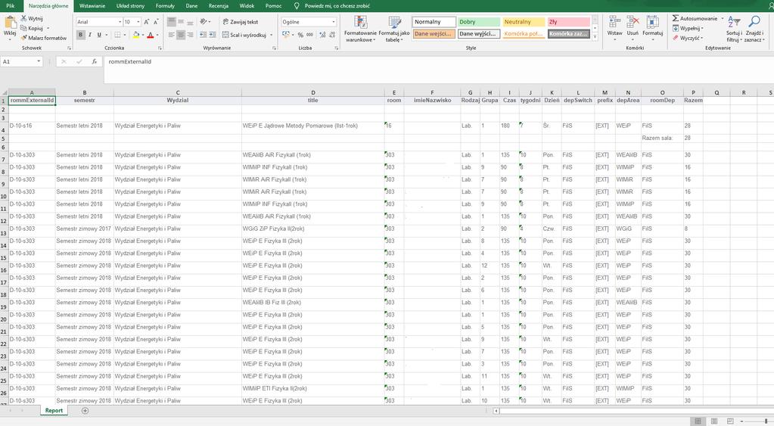
Task: Switch to the Wstawianie ribbon tab
Action: [92, 6]
